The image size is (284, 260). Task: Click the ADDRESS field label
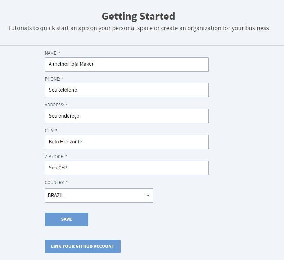coord(56,105)
